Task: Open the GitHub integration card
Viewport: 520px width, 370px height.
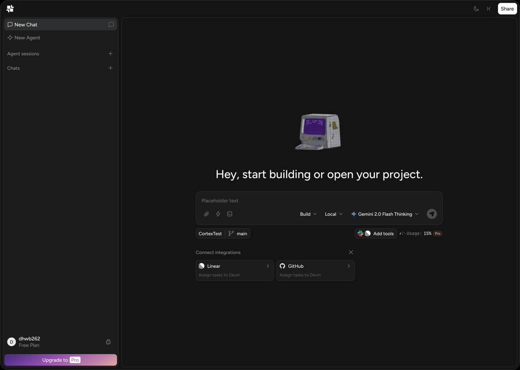Action: pos(315,270)
